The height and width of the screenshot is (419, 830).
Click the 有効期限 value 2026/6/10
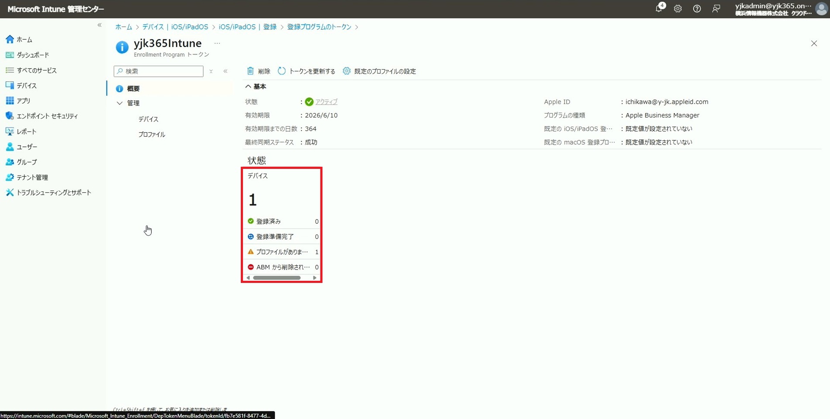(x=321, y=115)
